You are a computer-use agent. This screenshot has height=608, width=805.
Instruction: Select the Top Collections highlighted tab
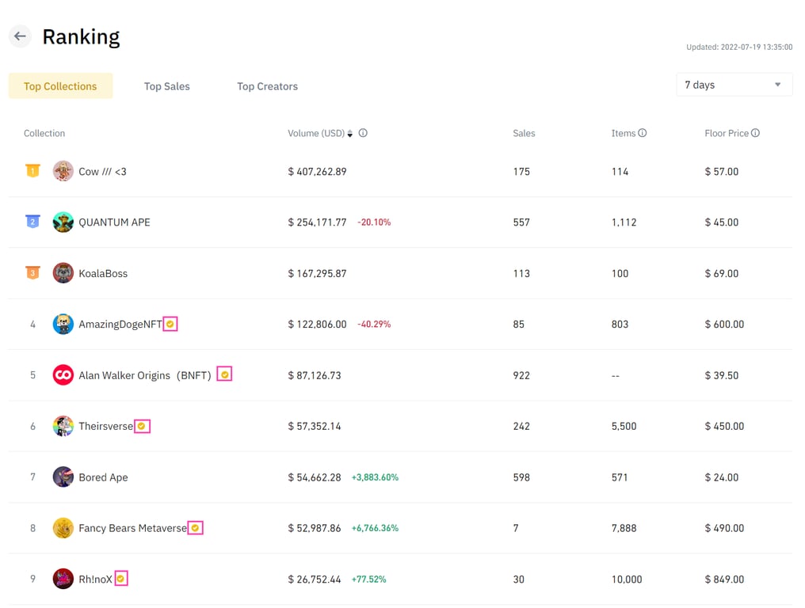click(x=59, y=85)
